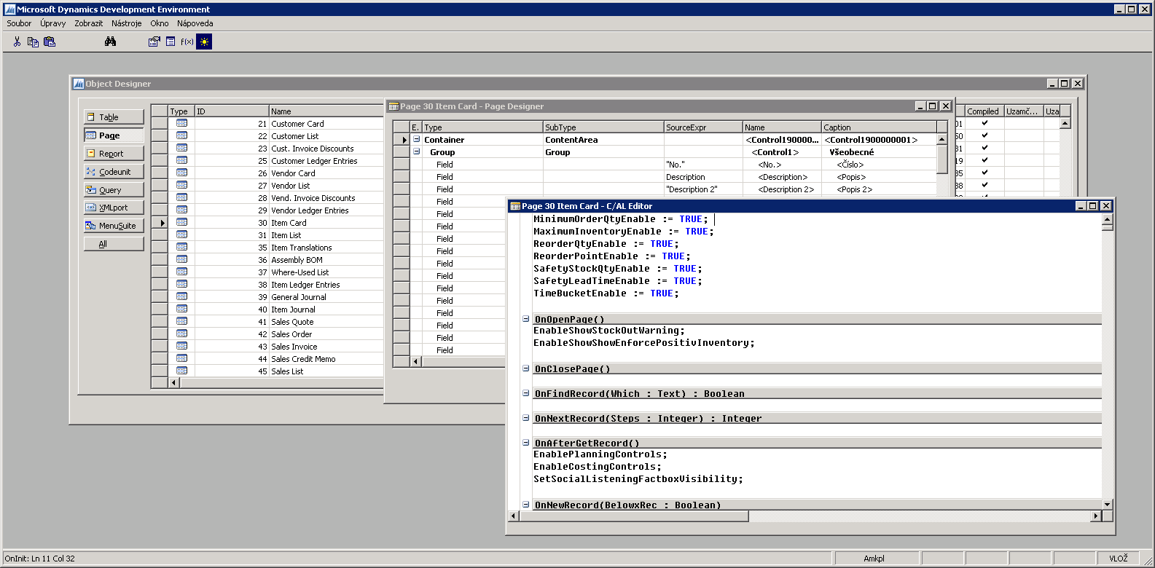Click the page icon of Customer Card row
The height and width of the screenshot is (568, 1155).
(x=181, y=124)
